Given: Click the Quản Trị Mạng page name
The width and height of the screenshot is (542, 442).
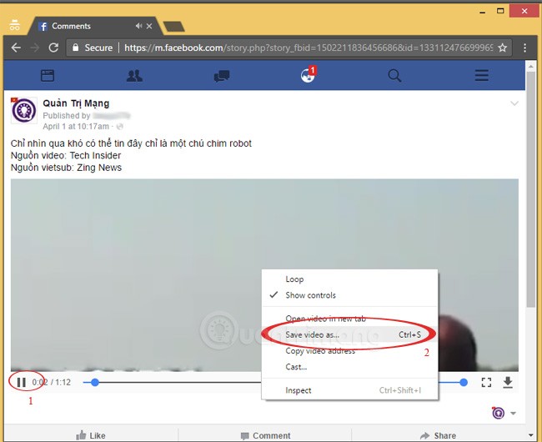Looking at the screenshot, I should coord(76,103).
